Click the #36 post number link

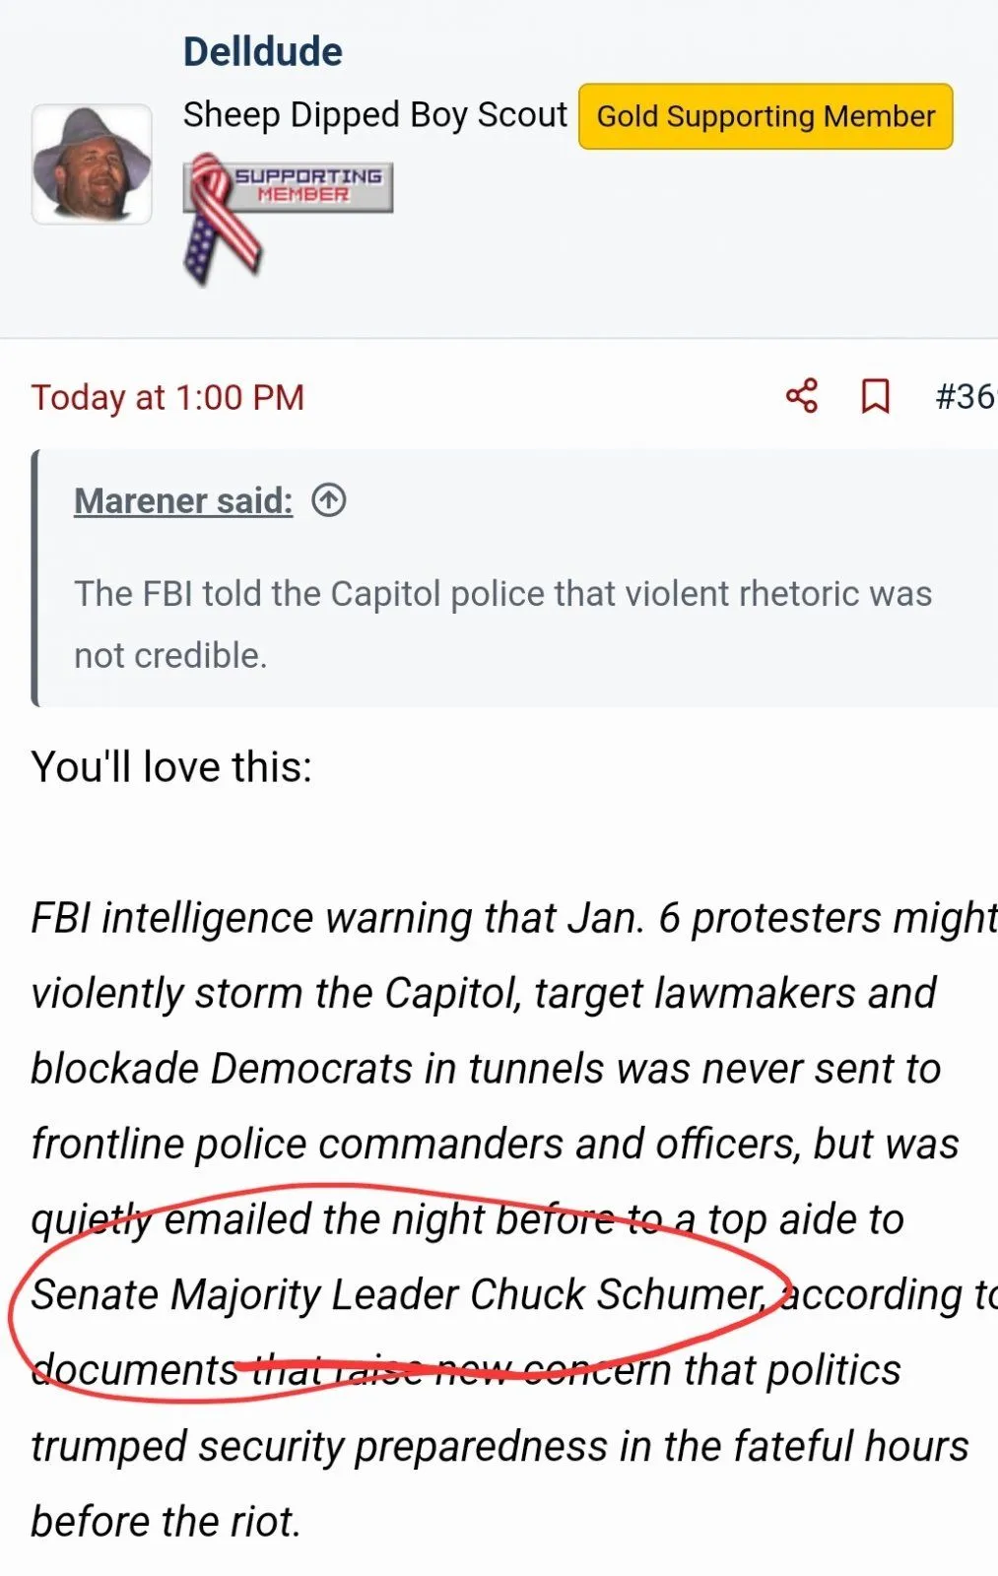(x=965, y=396)
